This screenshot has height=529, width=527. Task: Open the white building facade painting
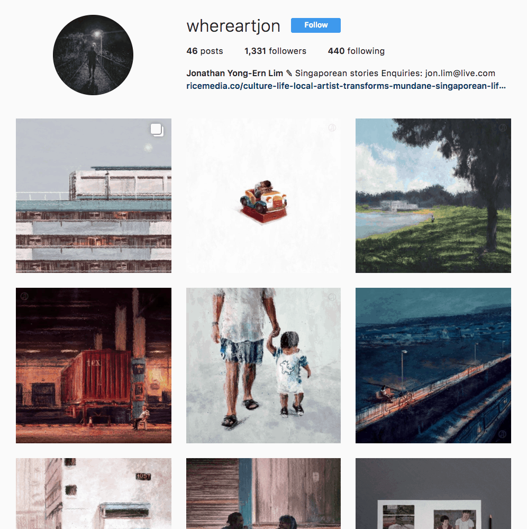pos(94,494)
